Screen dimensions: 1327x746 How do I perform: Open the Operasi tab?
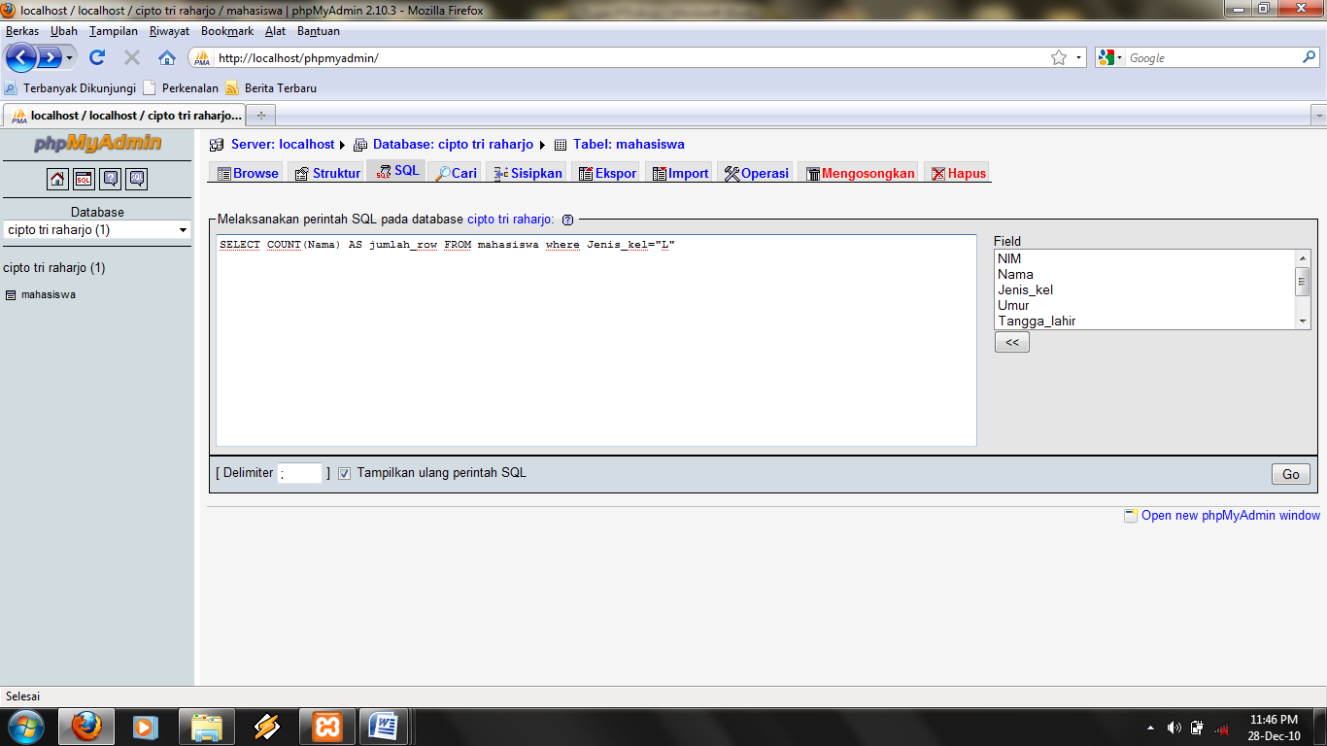coord(756,173)
